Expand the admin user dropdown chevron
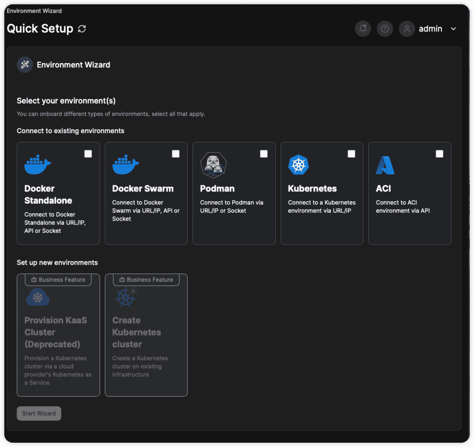 pyautogui.click(x=453, y=29)
